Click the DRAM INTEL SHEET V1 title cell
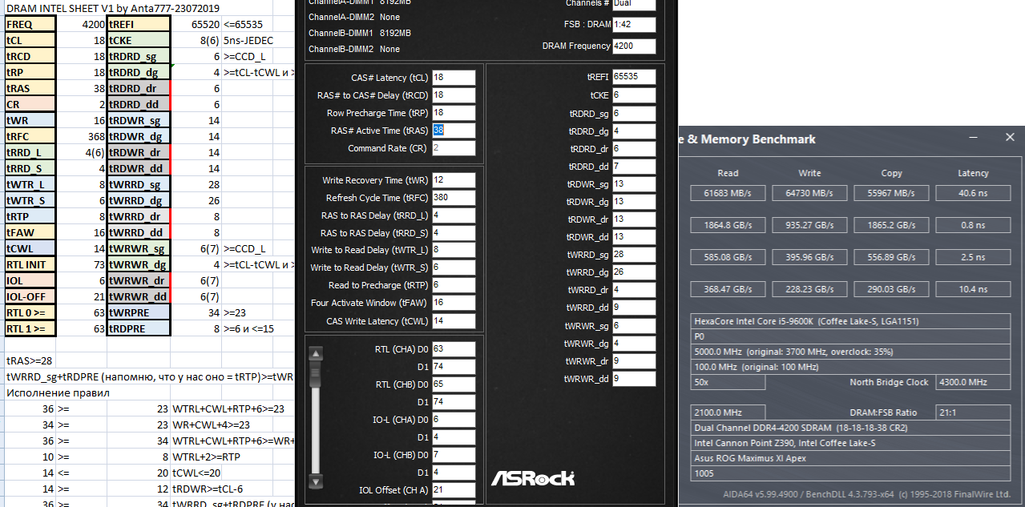 point(115,8)
